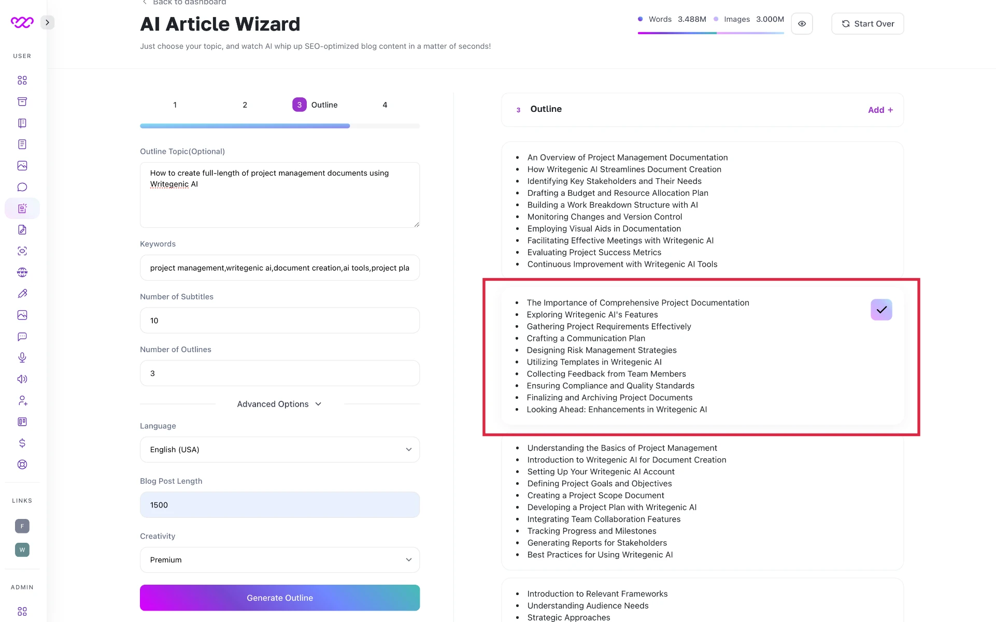Click the add-user icon in sidebar

click(22, 401)
